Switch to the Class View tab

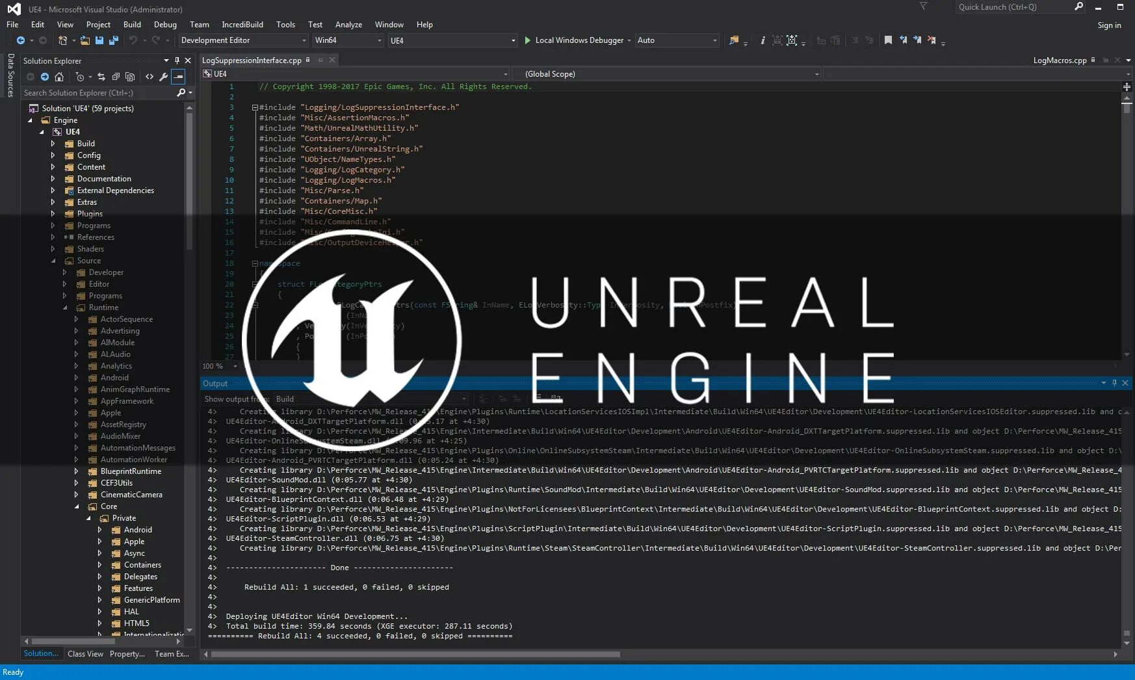tap(85, 654)
